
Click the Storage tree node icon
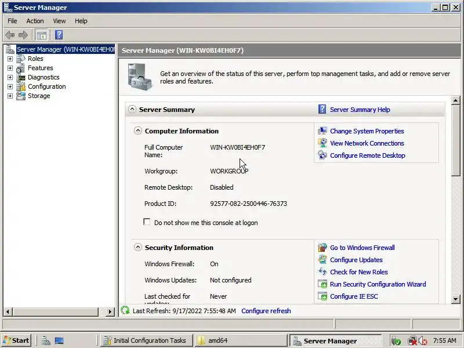click(x=21, y=96)
